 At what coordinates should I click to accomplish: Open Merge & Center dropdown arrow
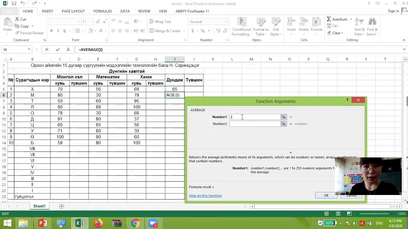pyautogui.click(x=184, y=31)
